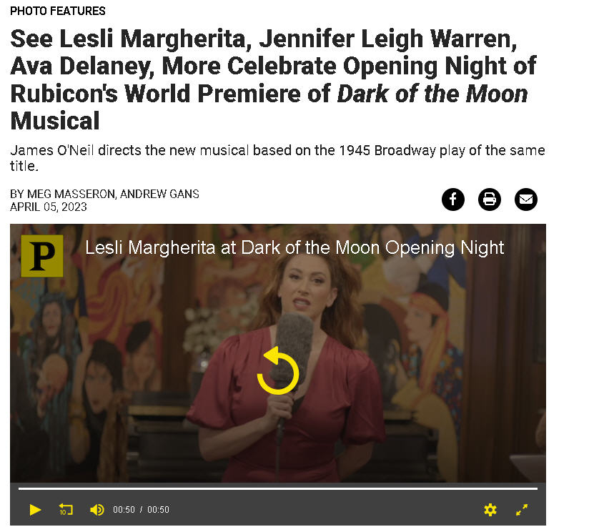
Task: Open video settings gear
Action: click(490, 510)
